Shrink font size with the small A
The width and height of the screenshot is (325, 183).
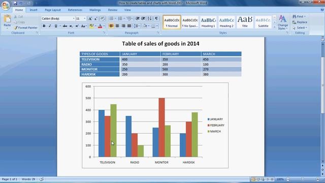[x=96, y=19]
